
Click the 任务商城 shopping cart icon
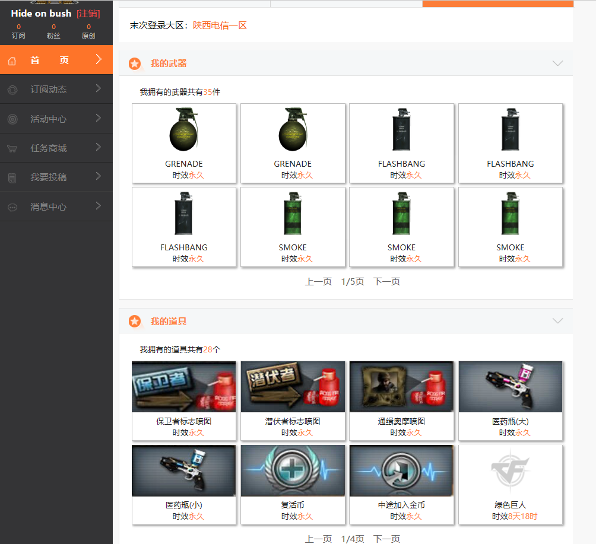(12, 148)
